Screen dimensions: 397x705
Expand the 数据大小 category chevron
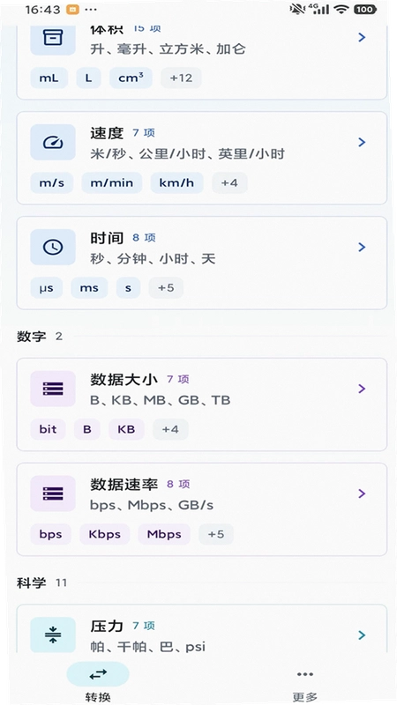tap(362, 389)
